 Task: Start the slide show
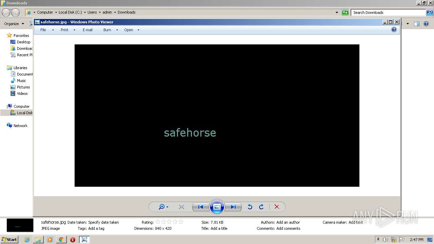click(217, 207)
